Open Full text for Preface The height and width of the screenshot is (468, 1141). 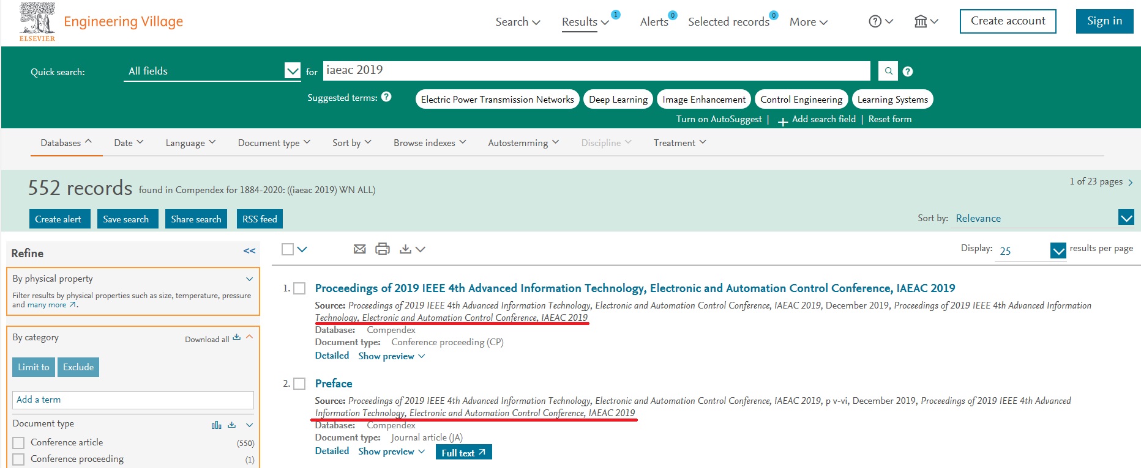pos(464,452)
